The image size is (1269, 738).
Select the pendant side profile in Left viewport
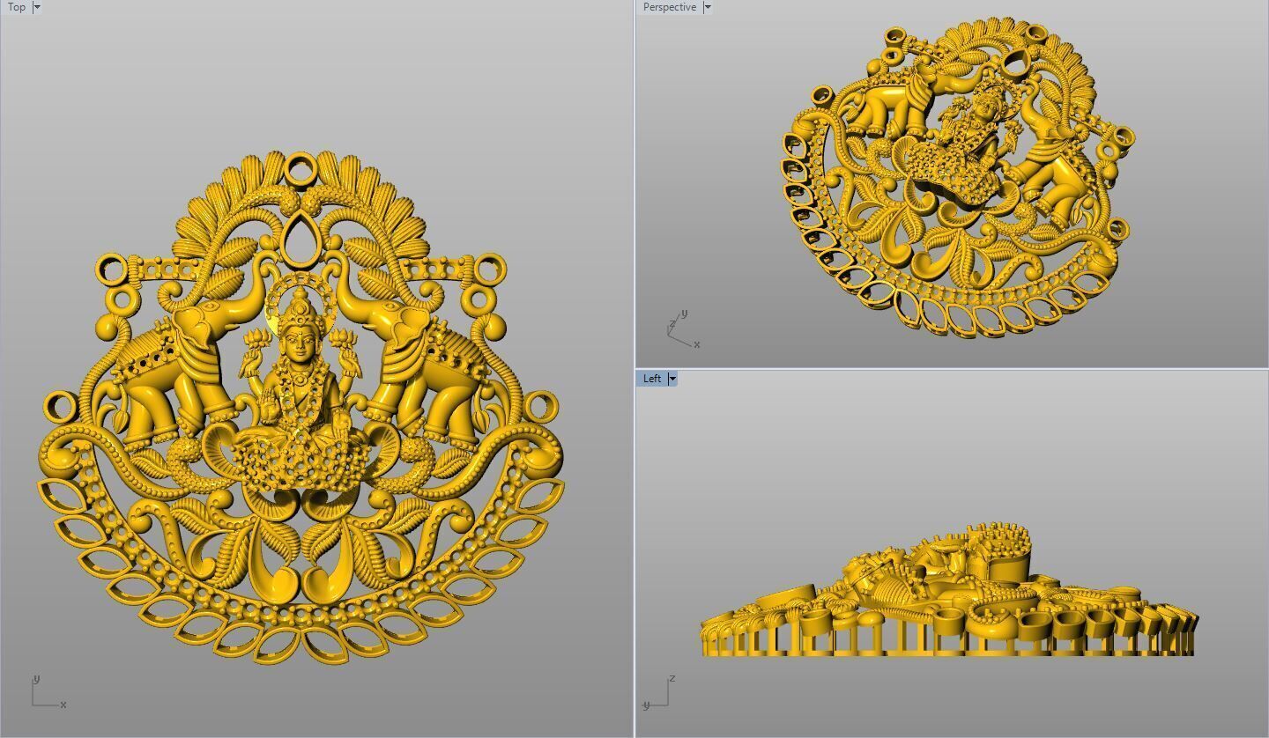pyautogui.click(x=949, y=590)
